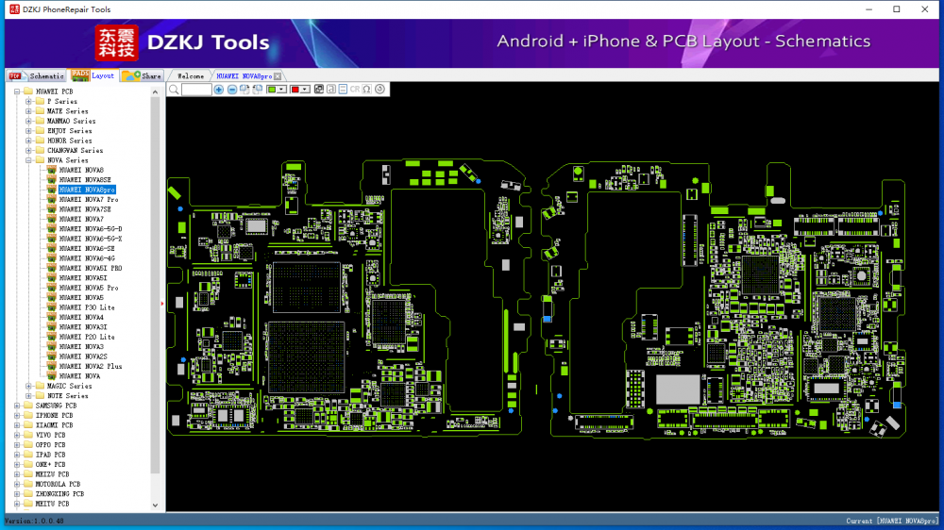Image resolution: width=944 pixels, height=530 pixels.
Task: Collapse the HUAWEI PCB tree node
Action: point(17,91)
